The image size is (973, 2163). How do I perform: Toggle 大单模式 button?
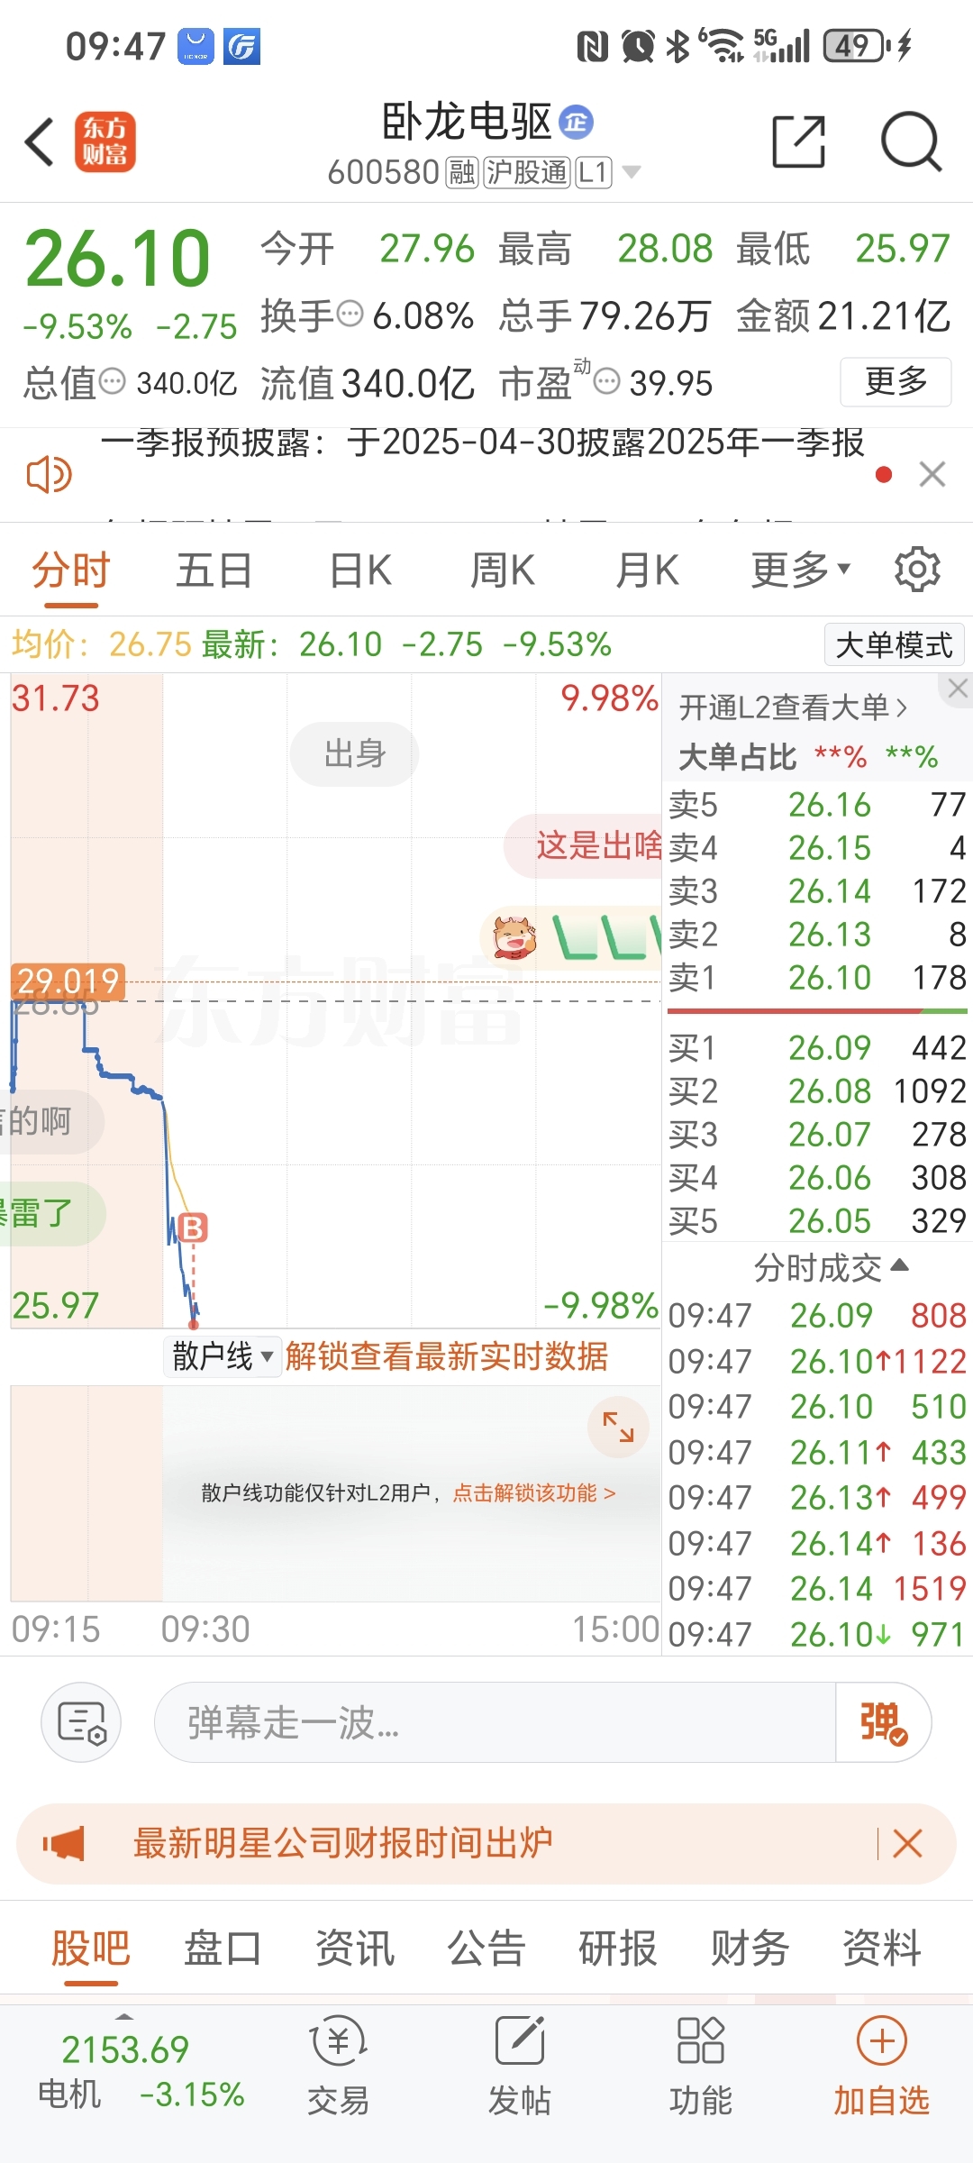(x=895, y=645)
